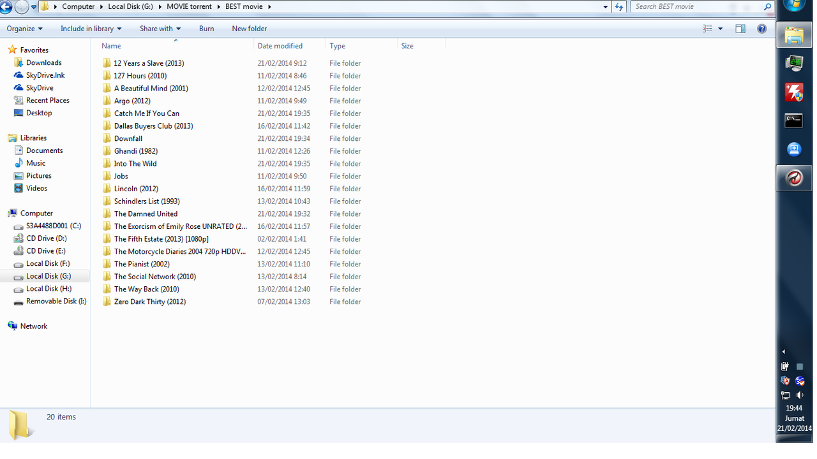Select Schindlers List (1993) folder

147,201
